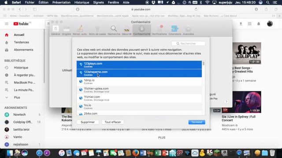Select the 123shapeme.com row
This screenshot has height=158, width=282.
[139, 73]
